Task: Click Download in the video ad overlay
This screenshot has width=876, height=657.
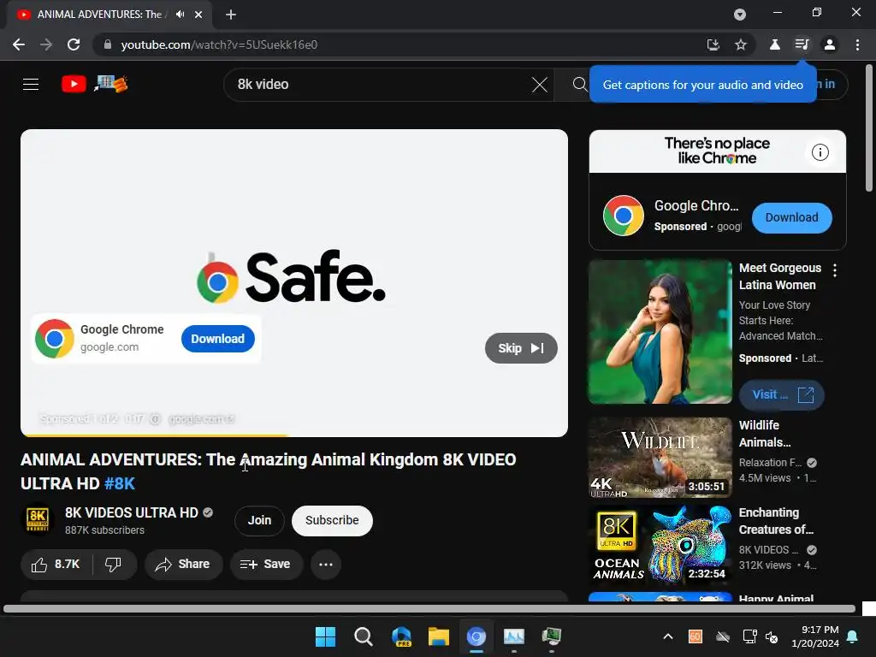Action: (x=218, y=339)
